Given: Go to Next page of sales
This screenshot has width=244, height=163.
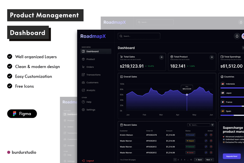Looking at the screenshot, I should click(x=209, y=160).
